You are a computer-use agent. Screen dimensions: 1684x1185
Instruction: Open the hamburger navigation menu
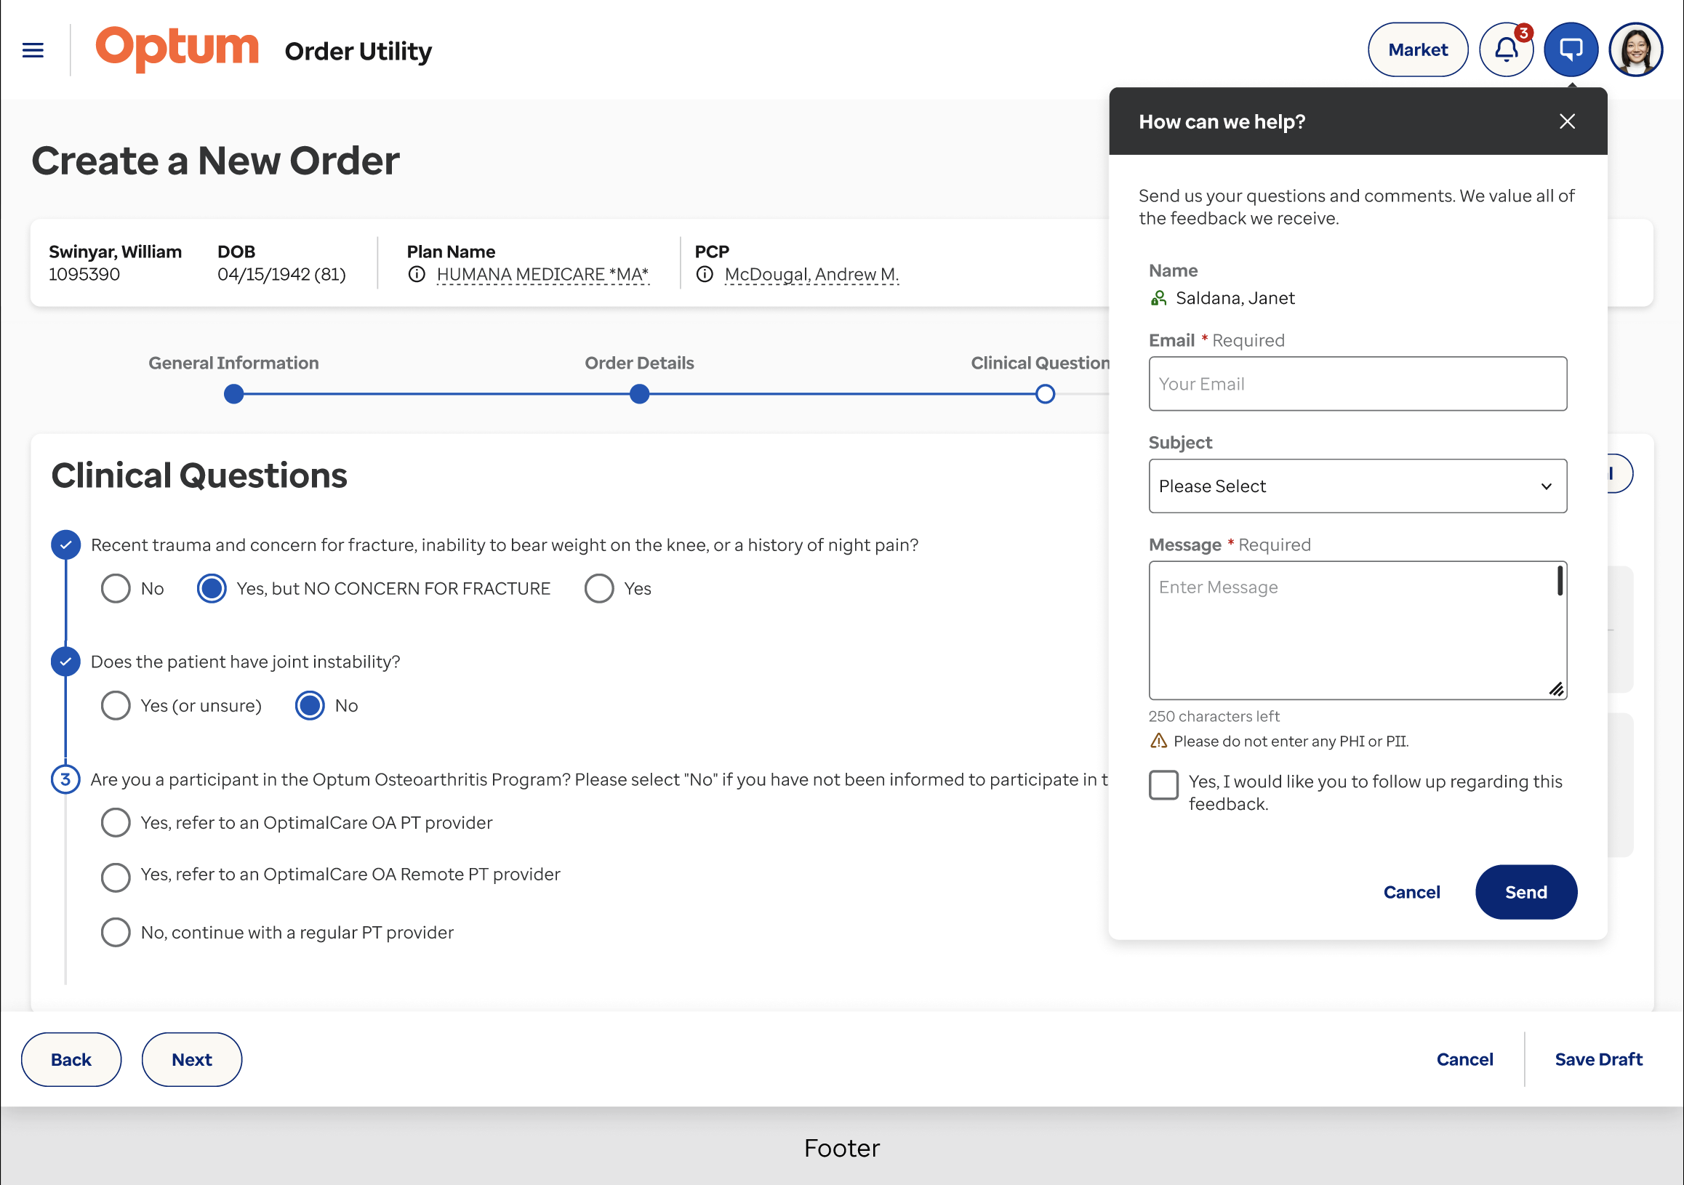pyautogui.click(x=33, y=50)
